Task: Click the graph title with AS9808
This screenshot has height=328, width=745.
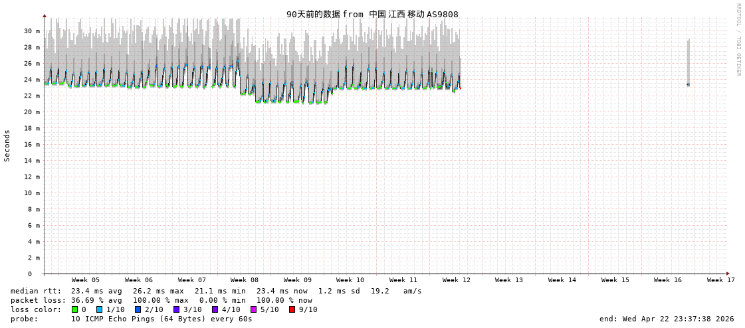Action: click(372, 14)
